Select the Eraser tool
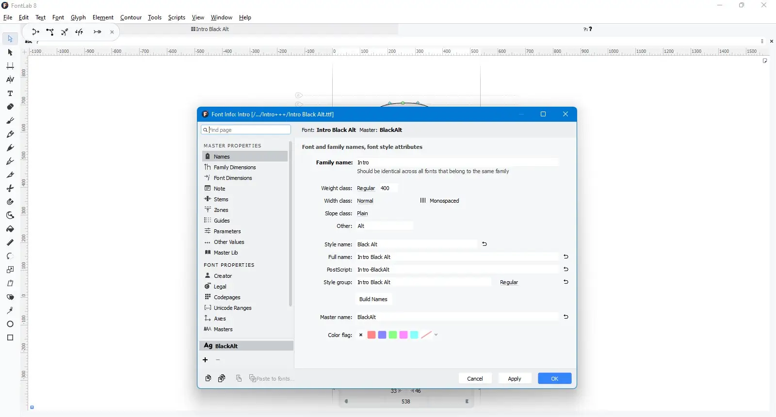The image size is (776, 417). tap(10, 107)
